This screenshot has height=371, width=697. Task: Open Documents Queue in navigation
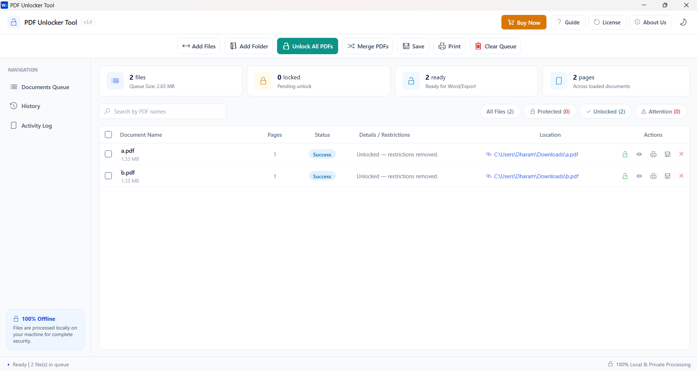(45, 87)
